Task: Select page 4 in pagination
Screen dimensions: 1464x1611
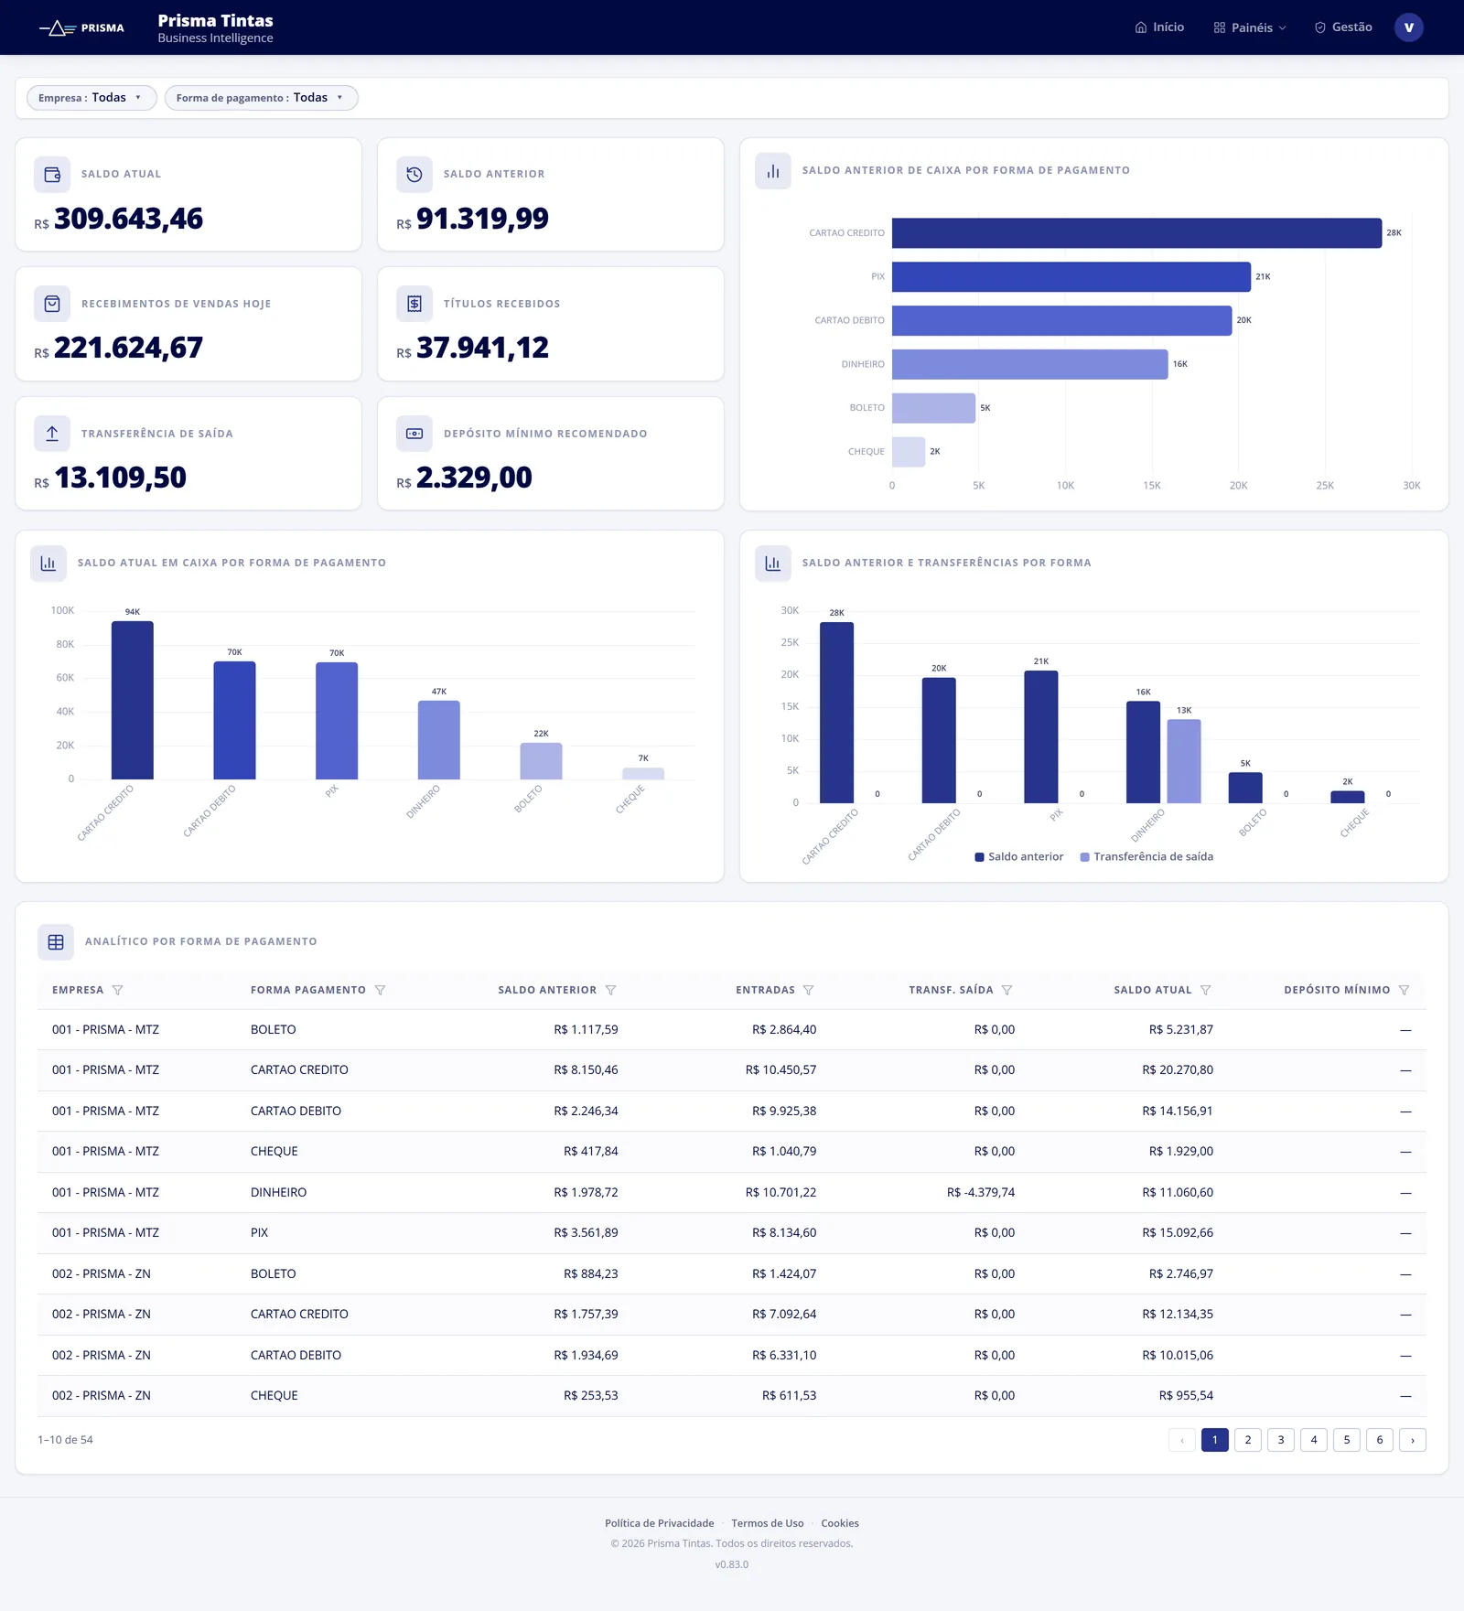Action: pos(1314,1440)
